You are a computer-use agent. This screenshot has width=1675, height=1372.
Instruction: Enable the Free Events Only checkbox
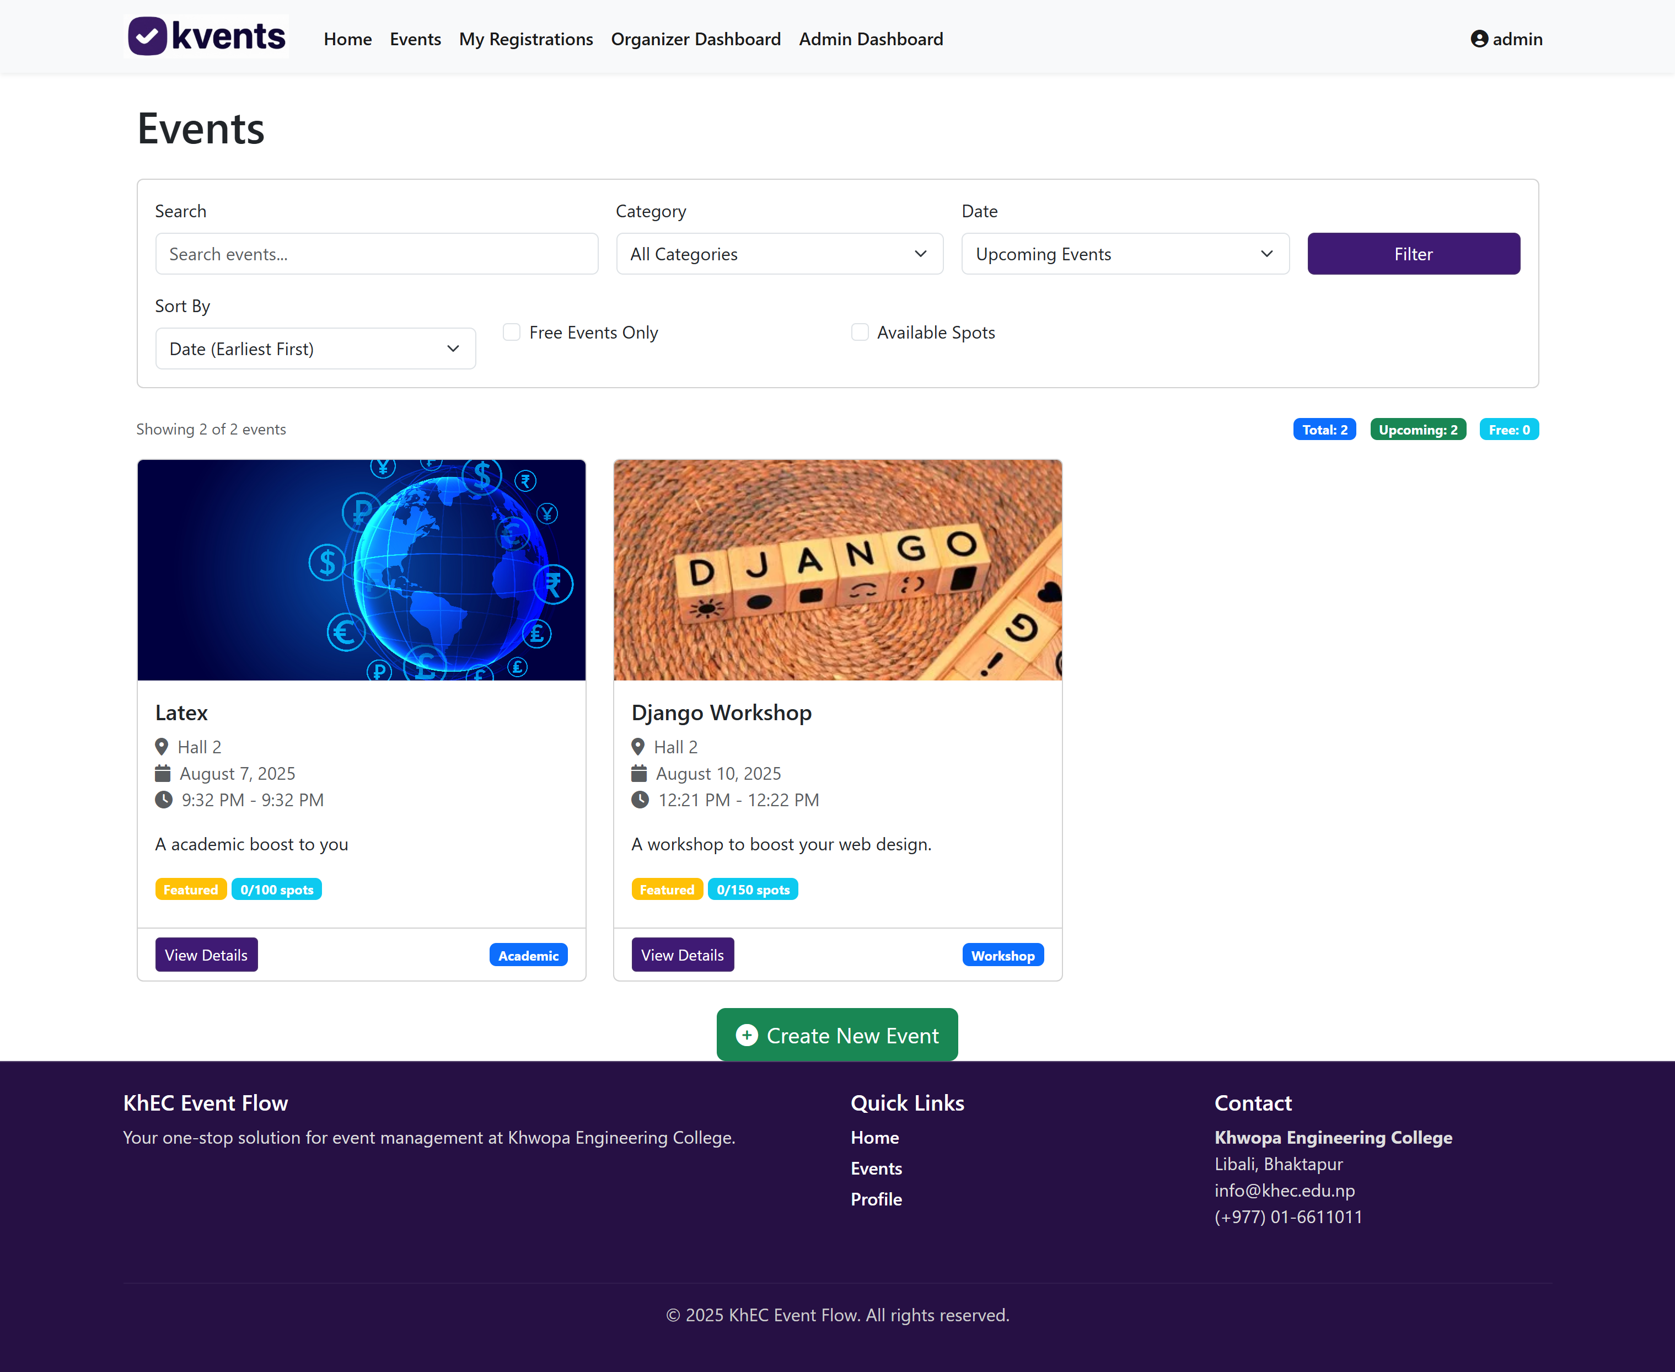click(512, 332)
